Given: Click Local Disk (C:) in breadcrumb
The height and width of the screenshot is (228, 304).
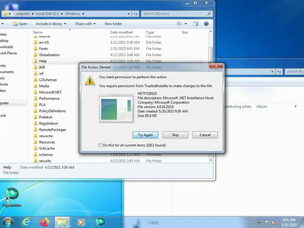Looking at the screenshot, I should [x=47, y=14].
